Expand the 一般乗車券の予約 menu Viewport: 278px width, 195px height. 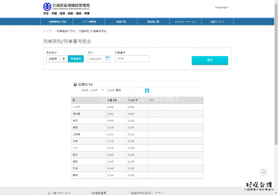point(57,21)
